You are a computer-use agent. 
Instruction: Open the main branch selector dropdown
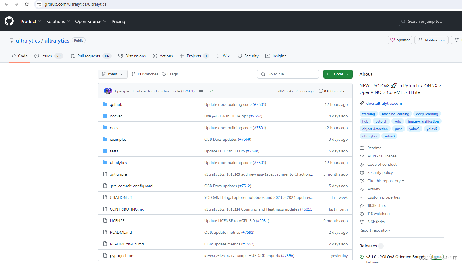click(x=113, y=74)
